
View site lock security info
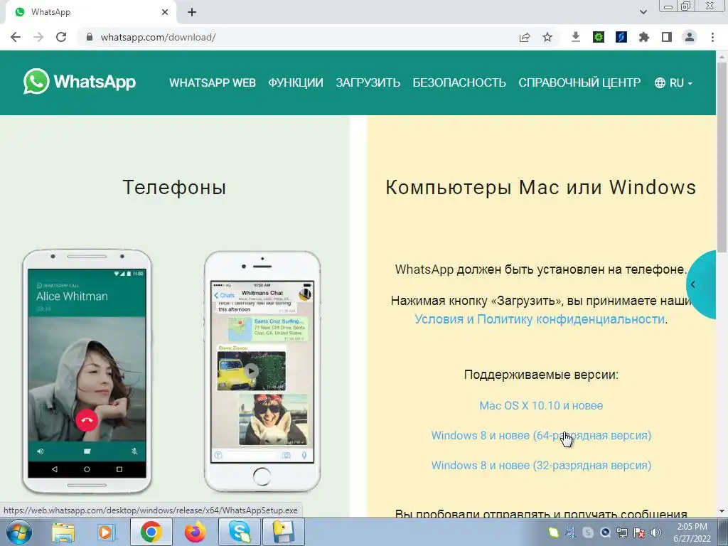coord(90,37)
